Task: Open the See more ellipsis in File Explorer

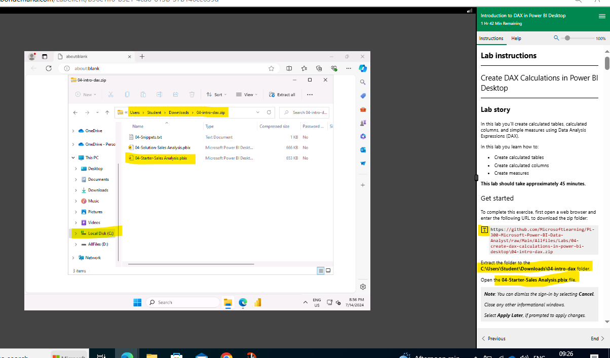Action: (x=310, y=95)
